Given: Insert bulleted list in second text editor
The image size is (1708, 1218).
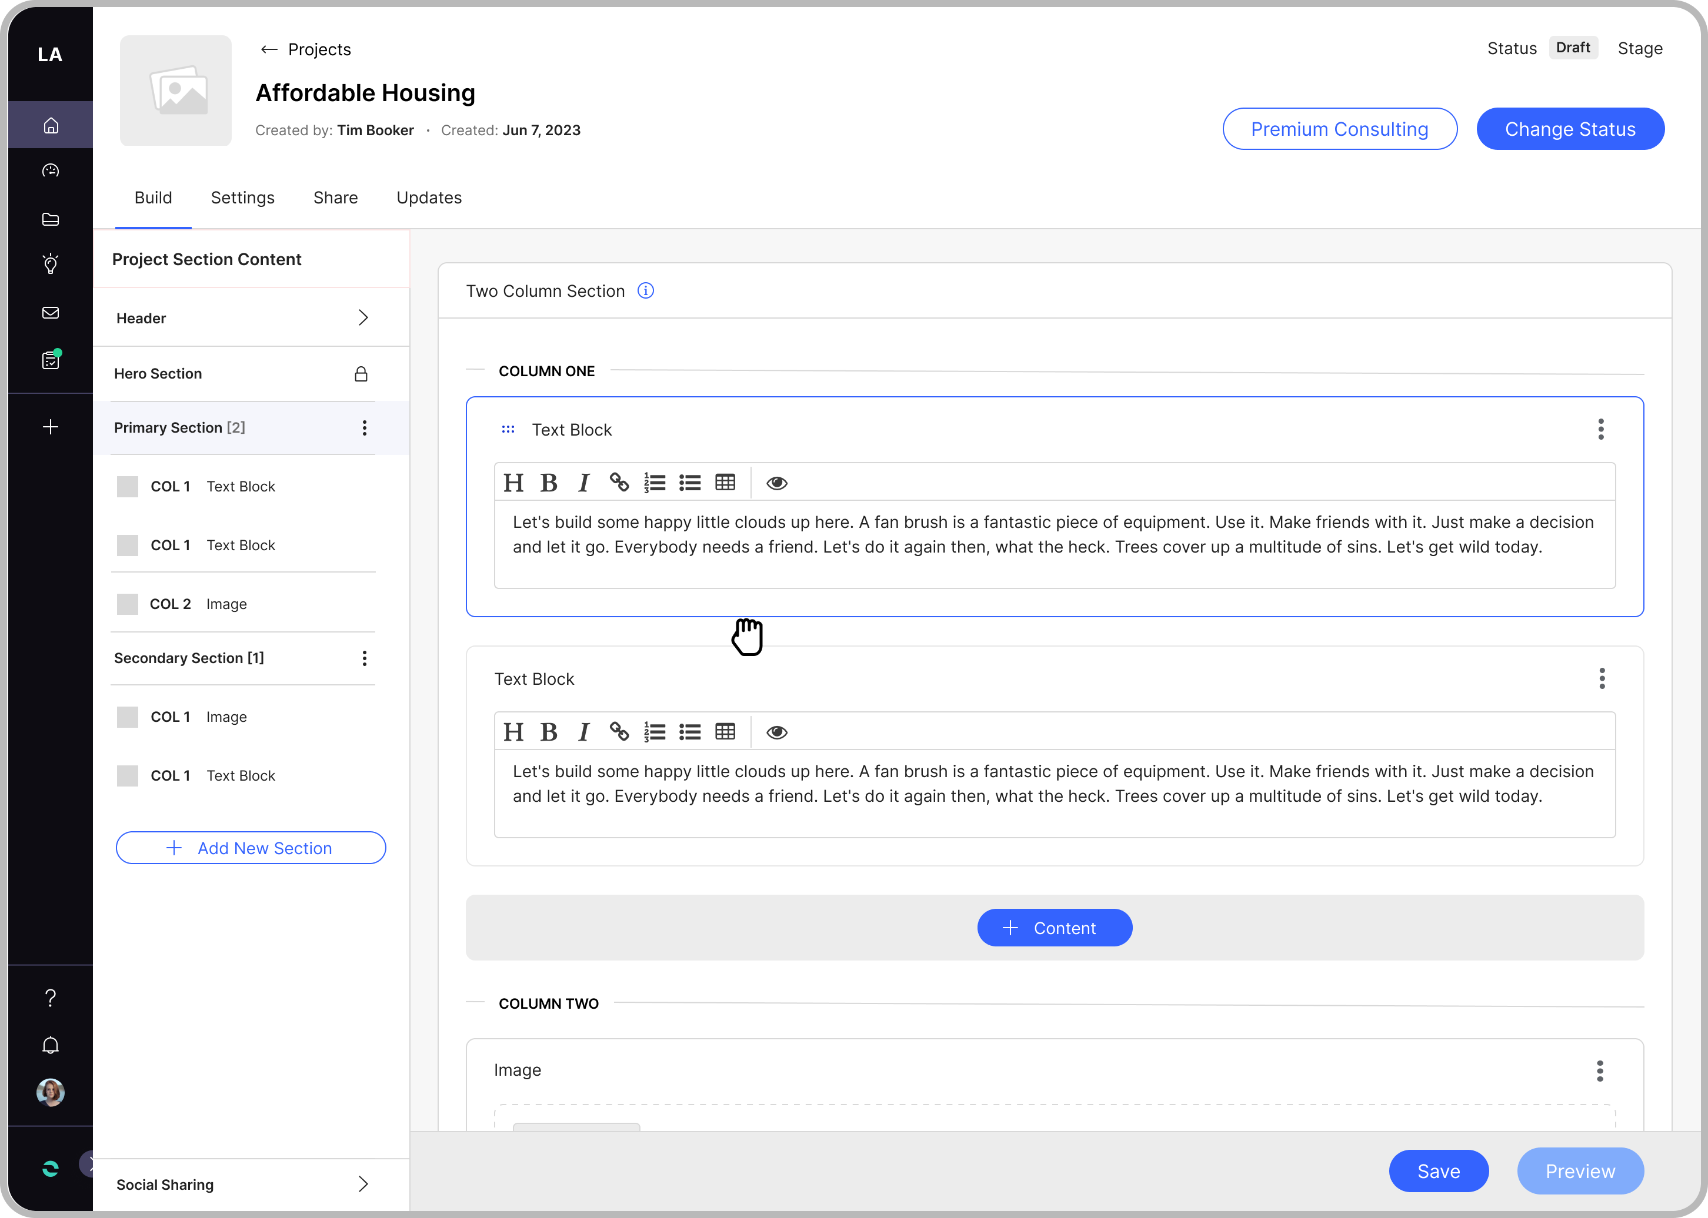Looking at the screenshot, I should pos(690,731).
